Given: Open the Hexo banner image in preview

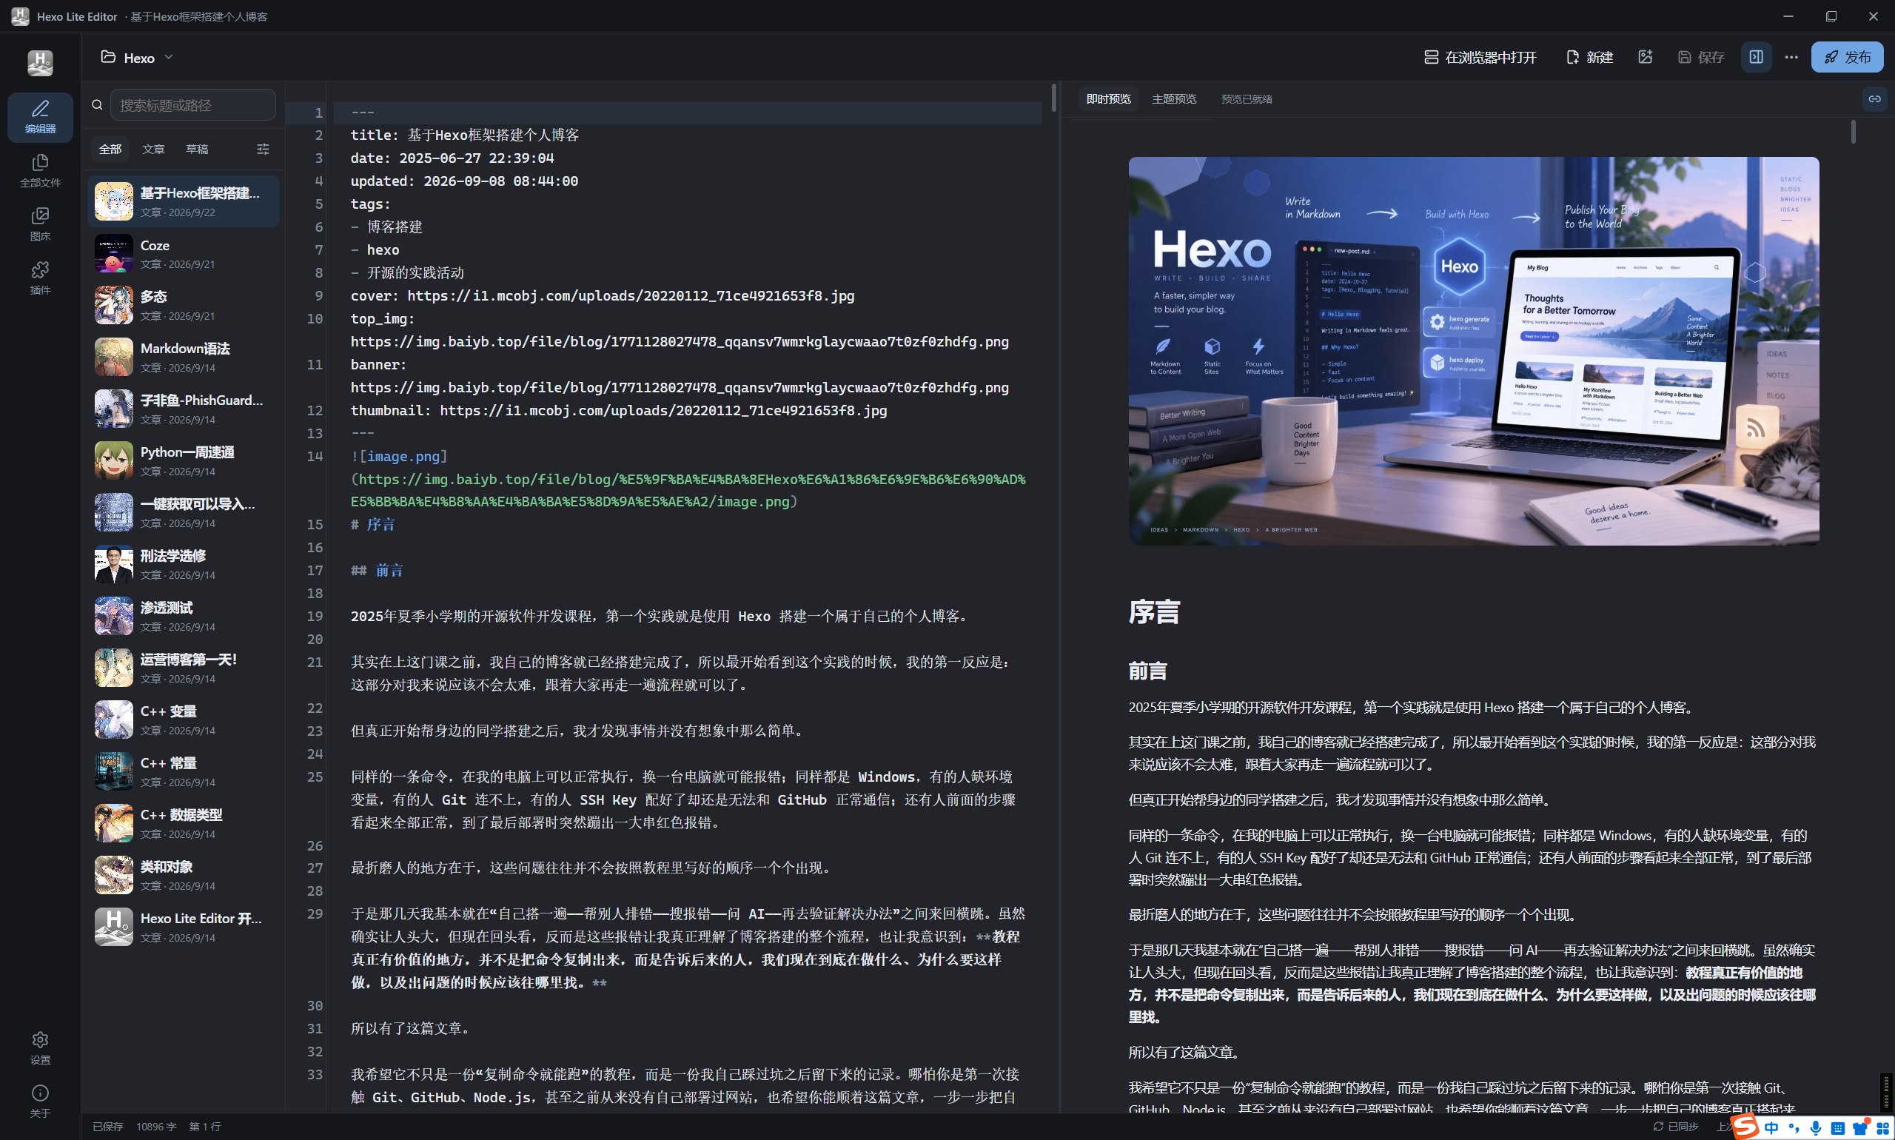Looking at the screenshot, I should tap(1473, 351).
